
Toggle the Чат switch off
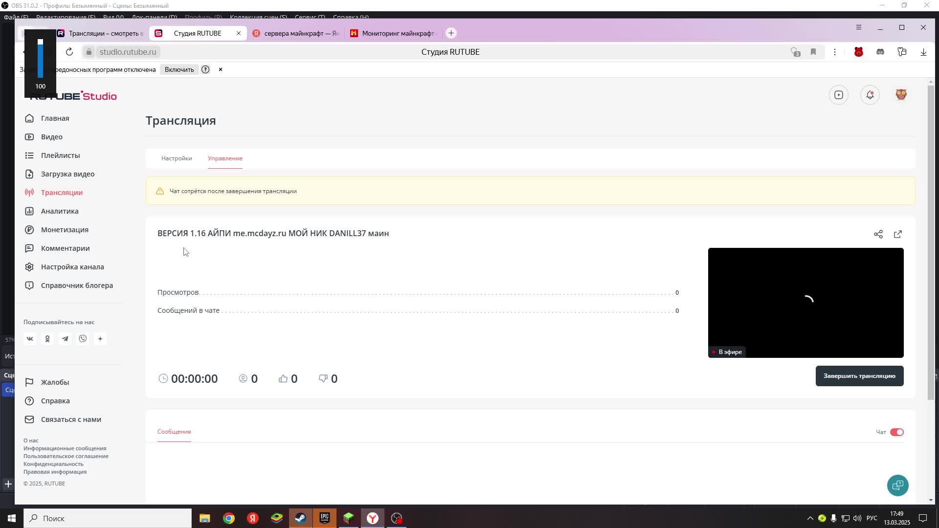click(x=896, y=432)
